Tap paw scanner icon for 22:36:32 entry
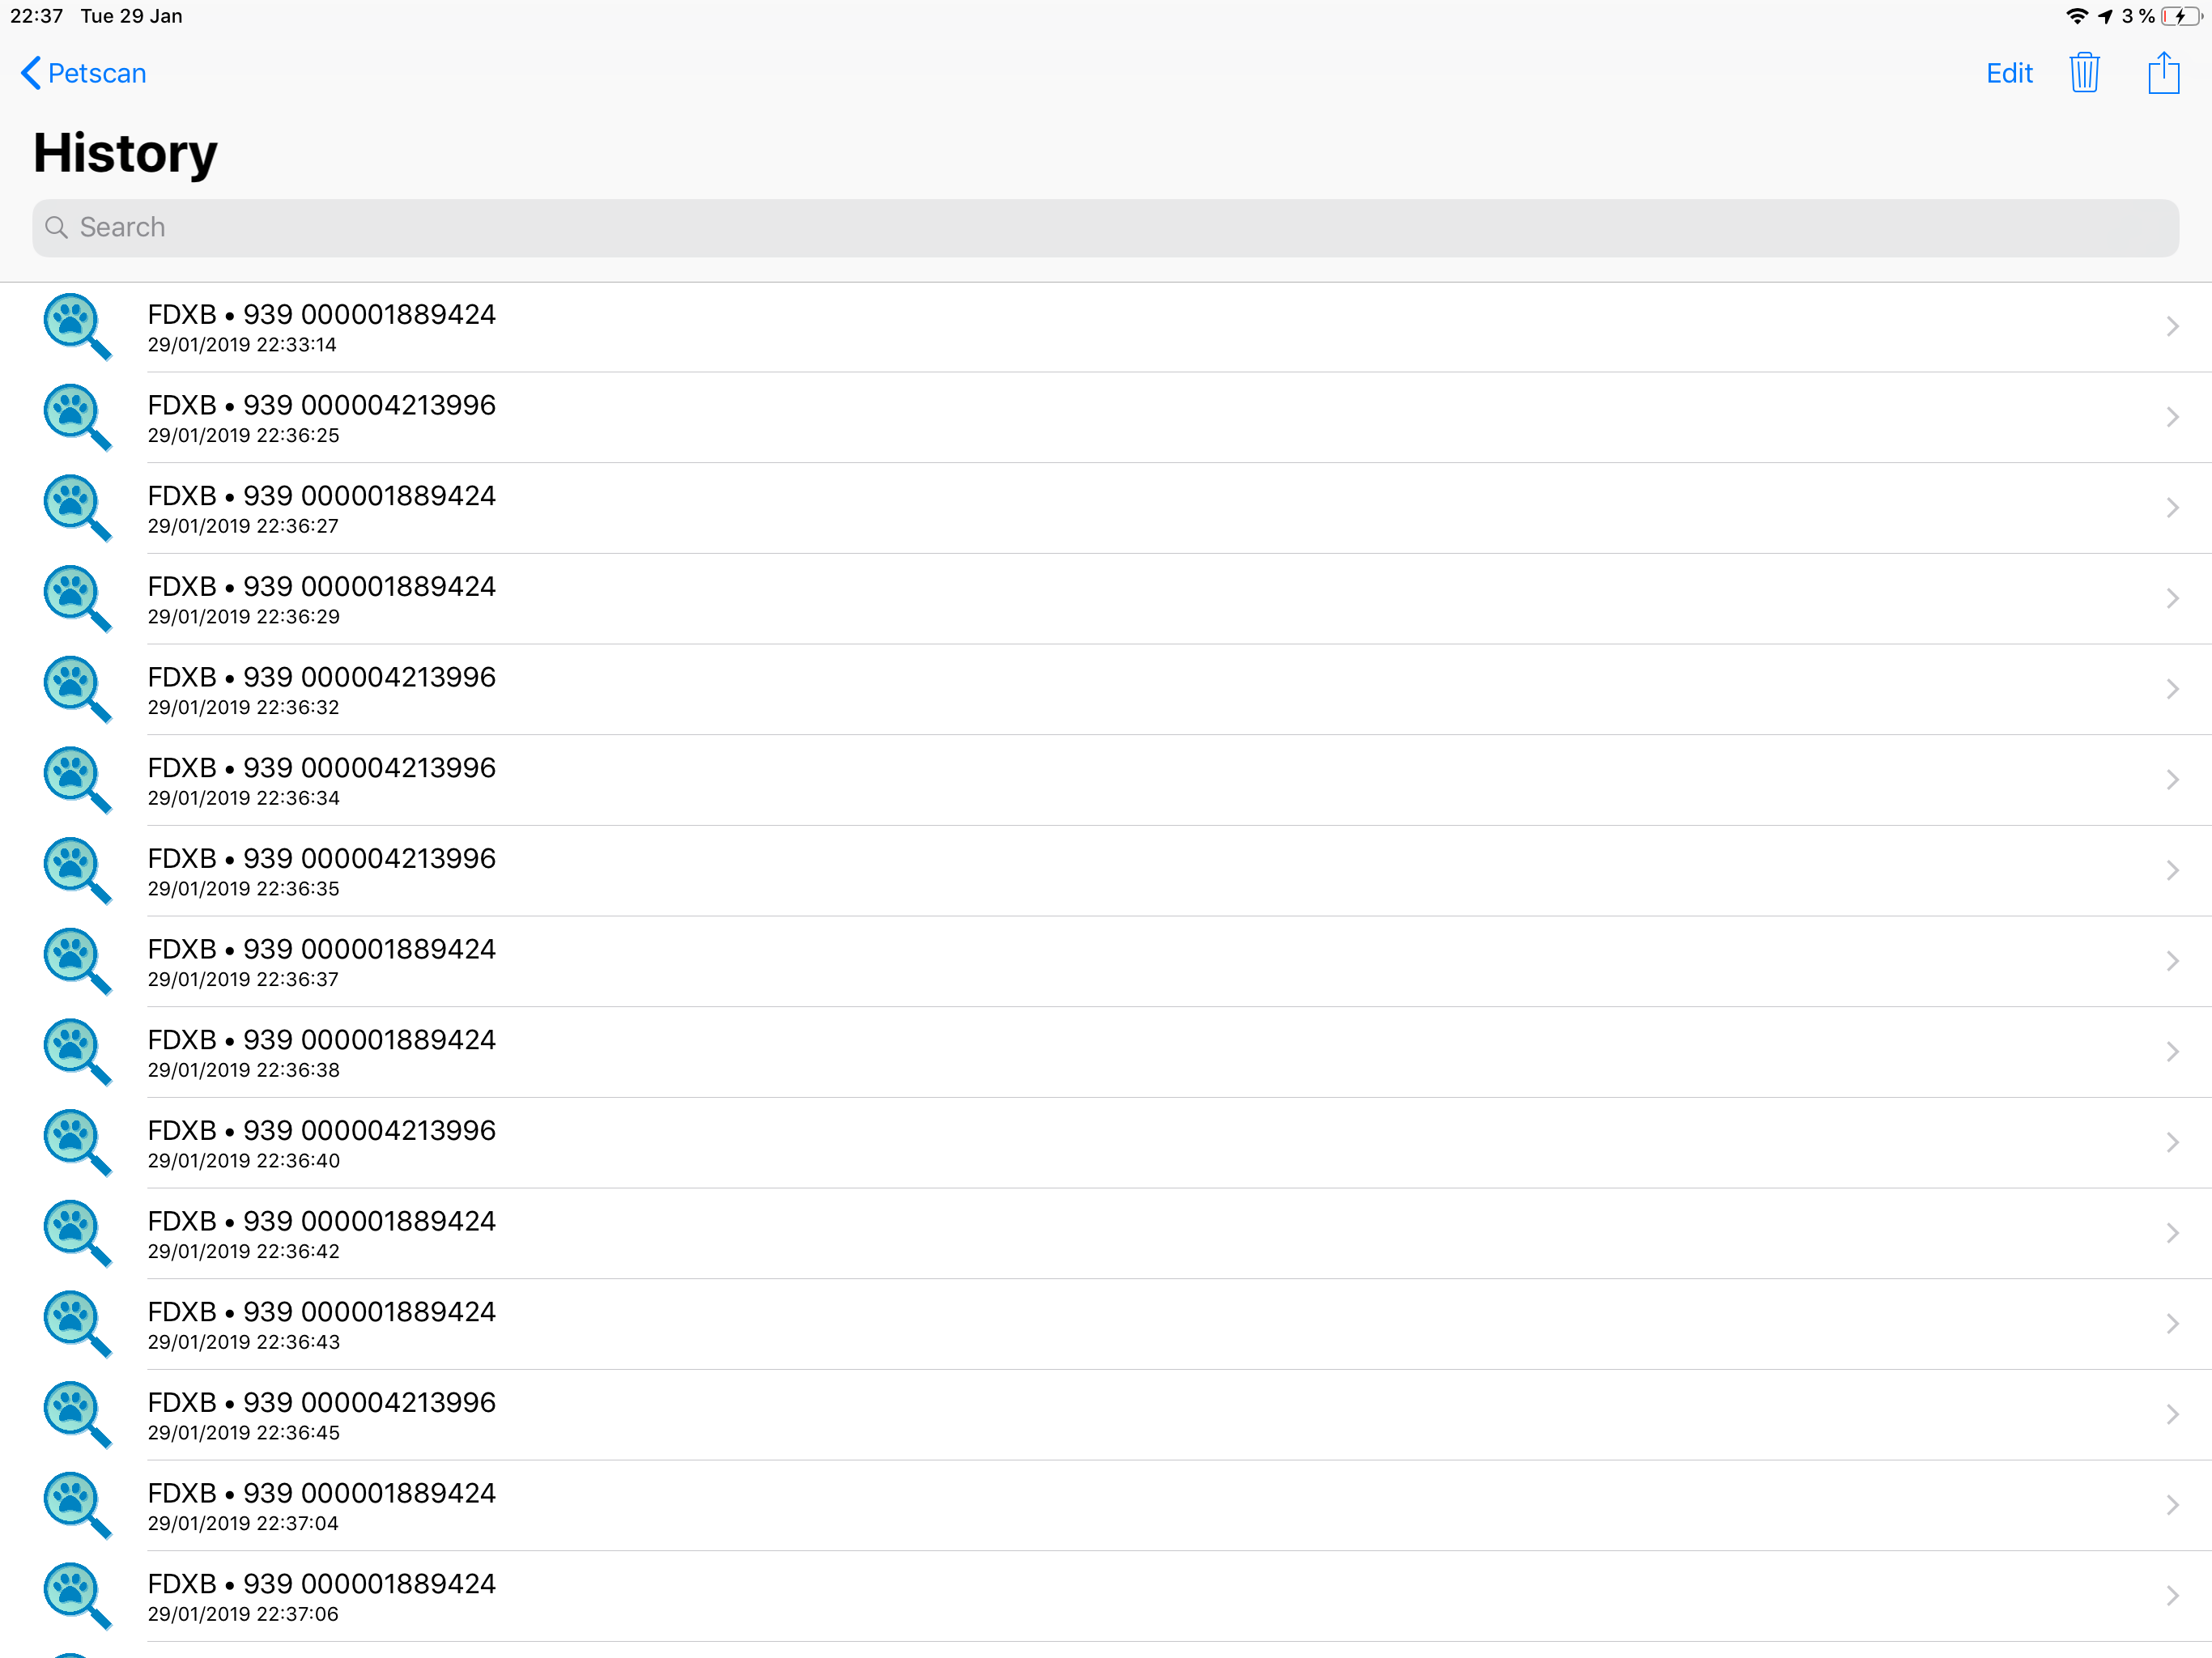Image resolution: width=2212 pixels, height=1658 pixels. (76, 689)
